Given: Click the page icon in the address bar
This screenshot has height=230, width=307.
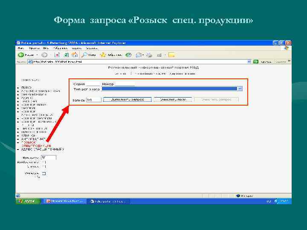Looking at the screenshot, I should 30,62.
